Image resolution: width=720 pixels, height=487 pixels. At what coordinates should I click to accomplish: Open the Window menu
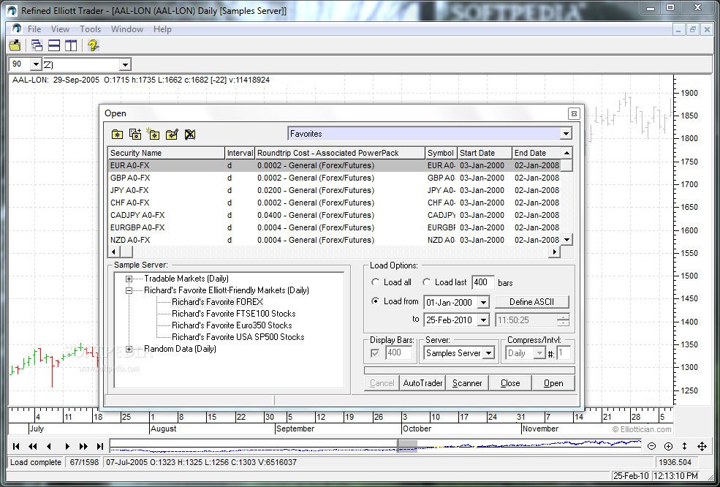click(127, 29)
